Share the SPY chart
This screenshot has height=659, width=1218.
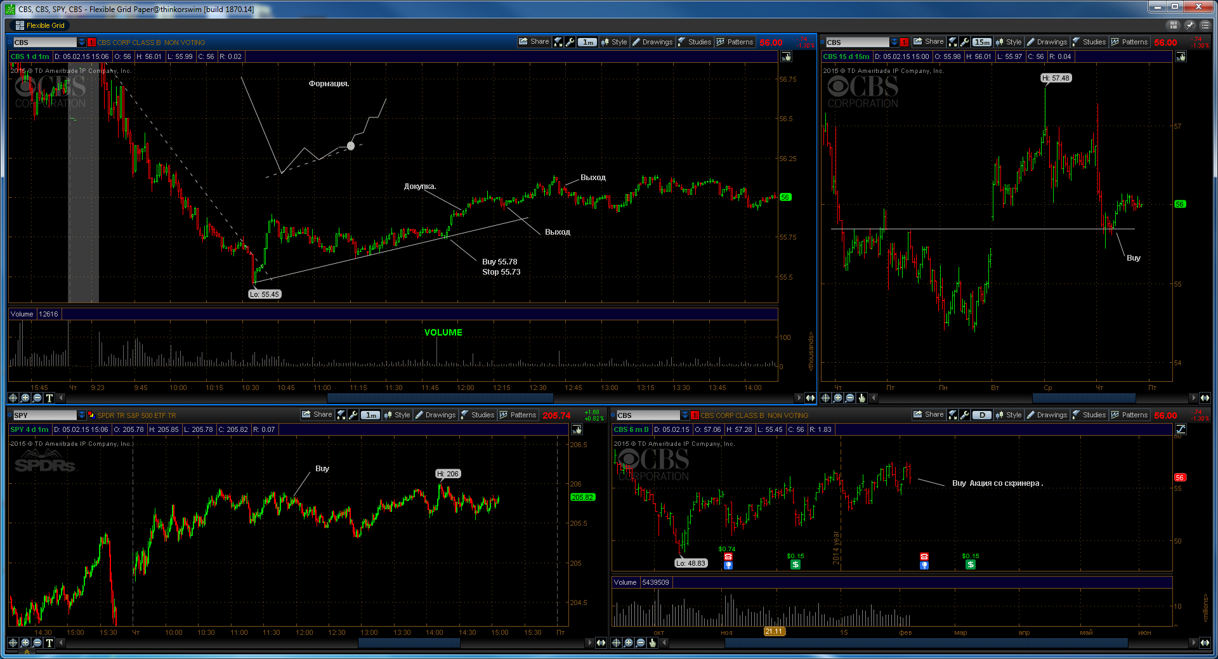click(x=317, y=415)
